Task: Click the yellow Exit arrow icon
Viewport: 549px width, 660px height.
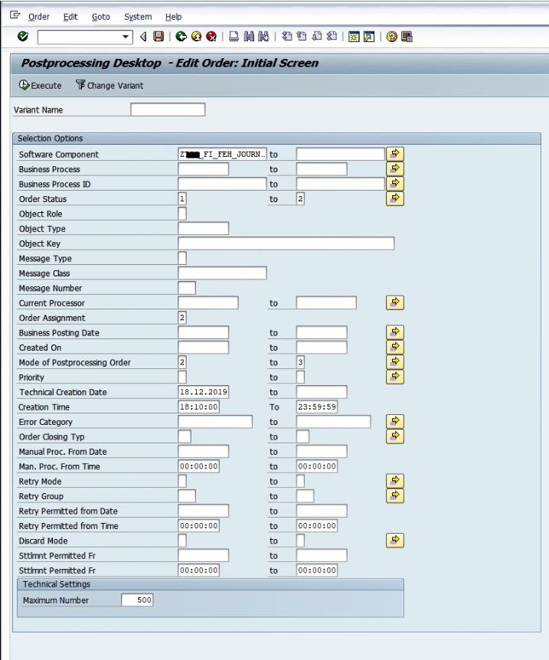Action: point(196,37)
